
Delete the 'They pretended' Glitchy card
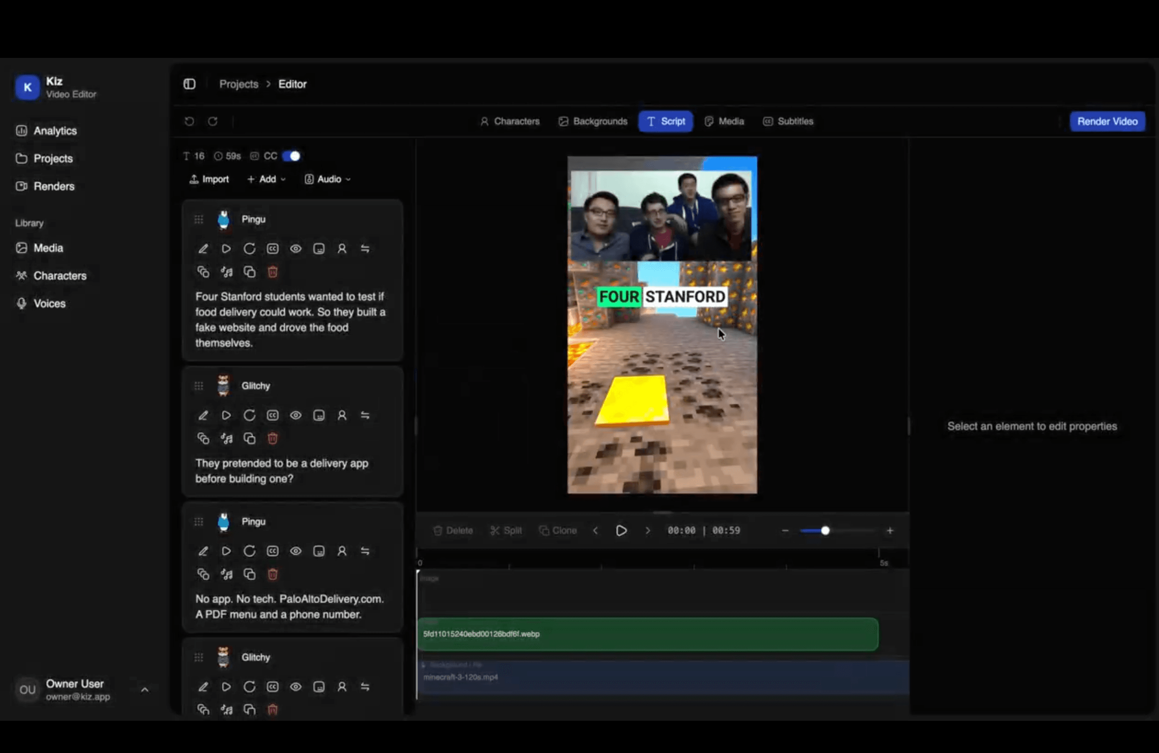tap(273, 438)
